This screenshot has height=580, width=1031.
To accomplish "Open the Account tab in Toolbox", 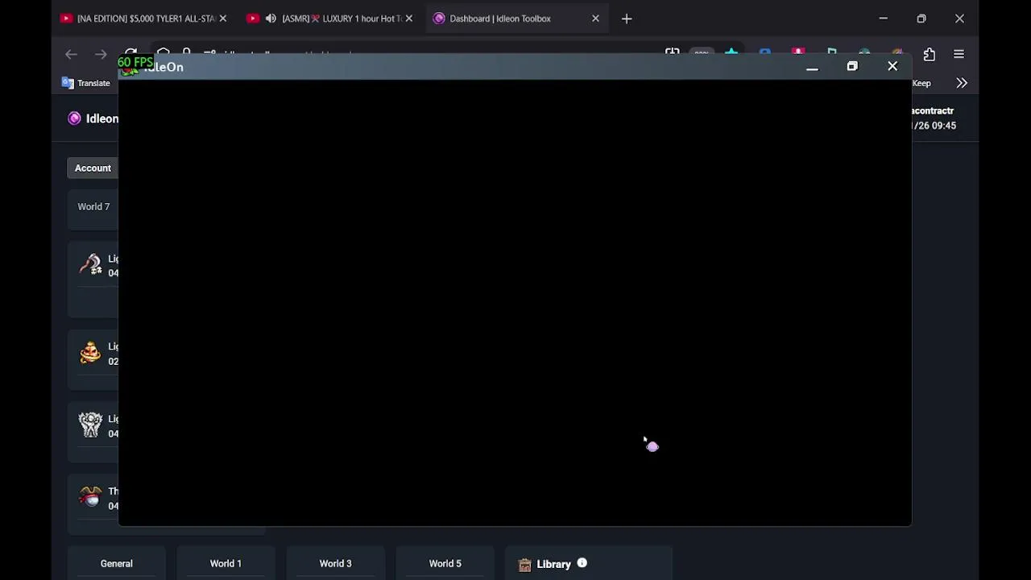I will click(93, 168).
